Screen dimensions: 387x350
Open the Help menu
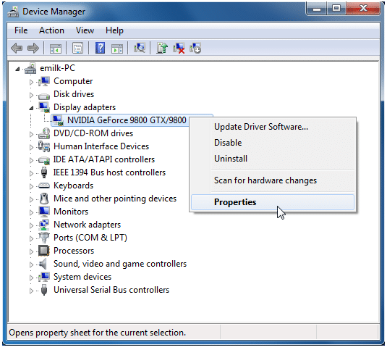tap(114, 30)
